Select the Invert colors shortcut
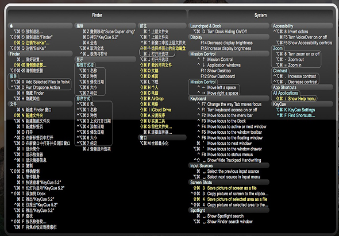 point(291,32)
